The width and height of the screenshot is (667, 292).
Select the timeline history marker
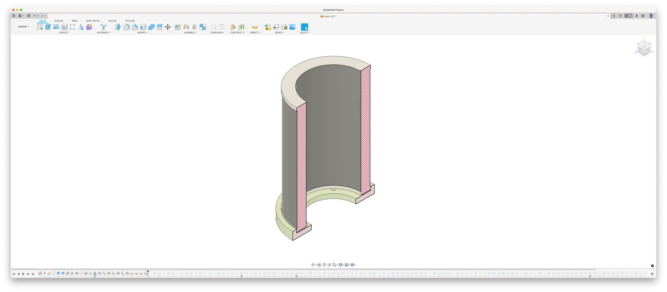pos(148,272)
